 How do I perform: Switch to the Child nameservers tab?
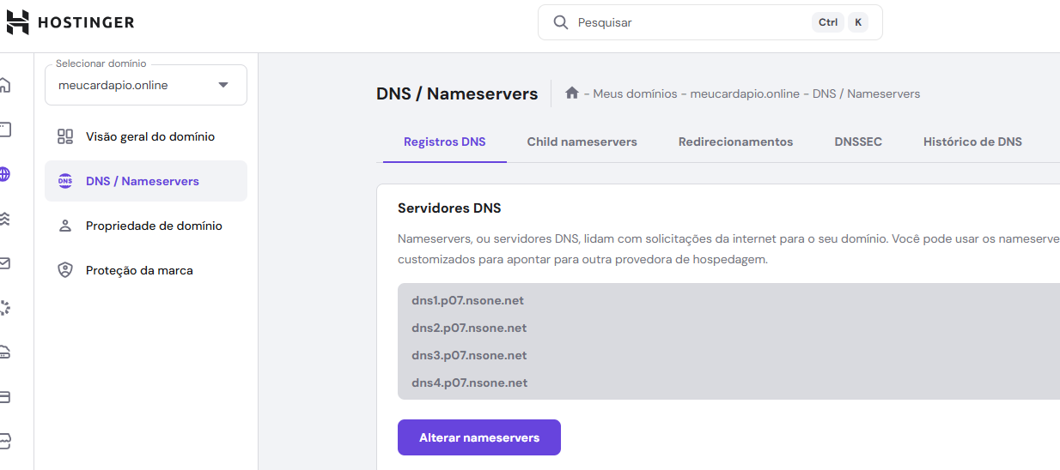pyautogui.click(x=582, y=142)
